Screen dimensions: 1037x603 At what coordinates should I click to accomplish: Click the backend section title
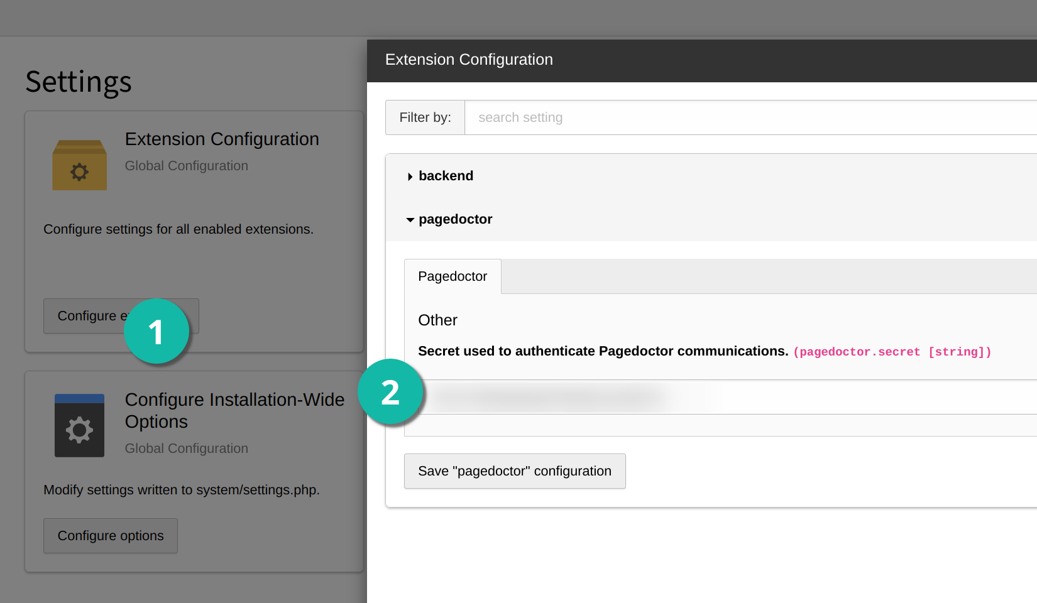pyautogui.click(x=446, y=176)
